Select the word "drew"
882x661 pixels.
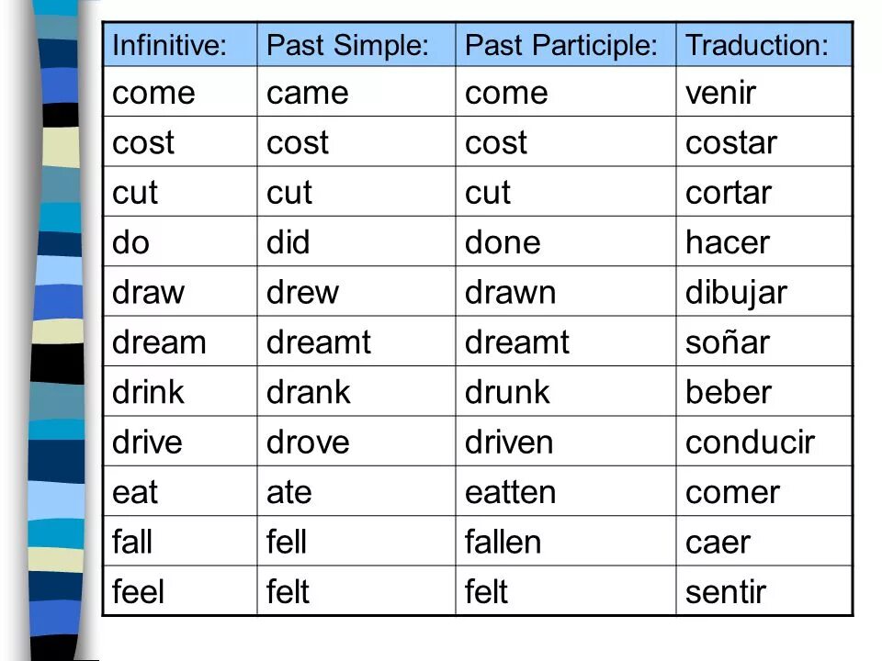(302, 294)
